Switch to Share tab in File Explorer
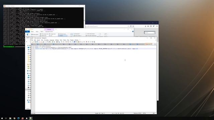This screenshot has height=120, width=214. pos(37,32)
